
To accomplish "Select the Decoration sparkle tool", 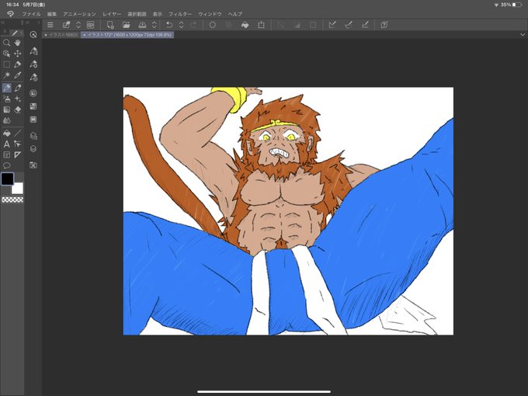I will pyautogui.click(x=18, y=99).
